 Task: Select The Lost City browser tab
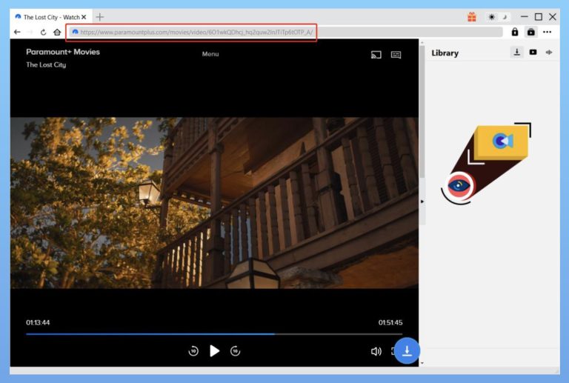[47, 16]
